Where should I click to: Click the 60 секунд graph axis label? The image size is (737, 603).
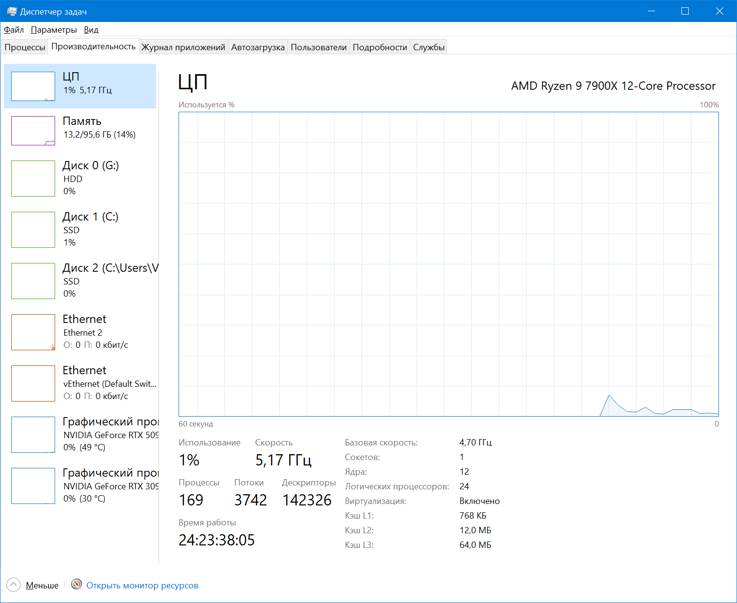(x=196, y=424)
